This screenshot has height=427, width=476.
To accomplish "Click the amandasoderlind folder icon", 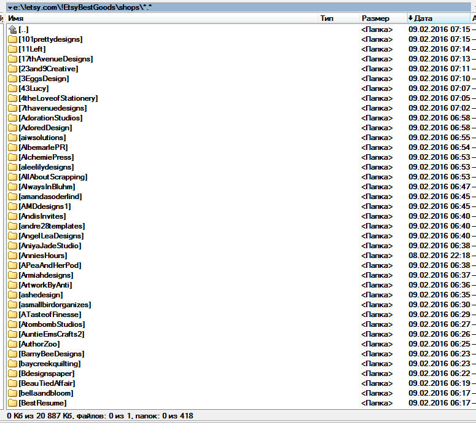I will [12, 197].
